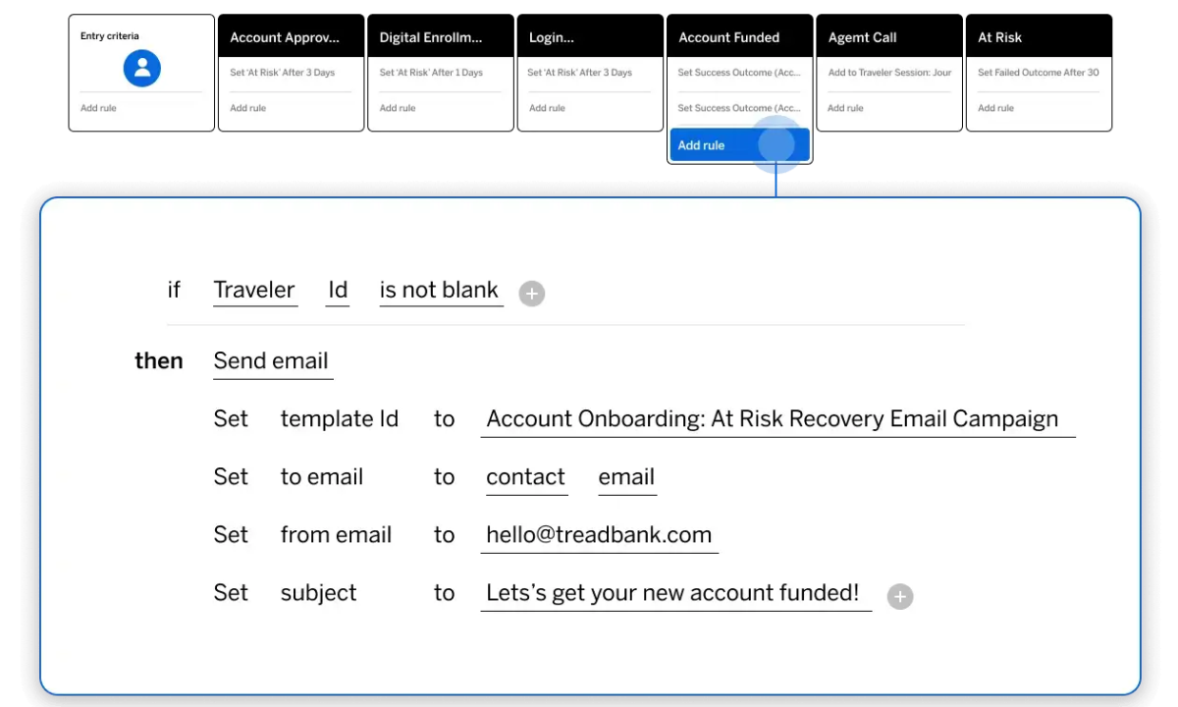Click the highlighted Add rule button
The width and height of the screenshot is (1178, 707).
tap(740, 145)
